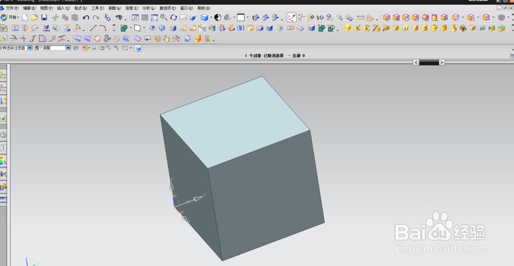Select the shaded blue cube rendering style icon
The height and width of the screenshot is (266, 514).
(x=205, y=17)
